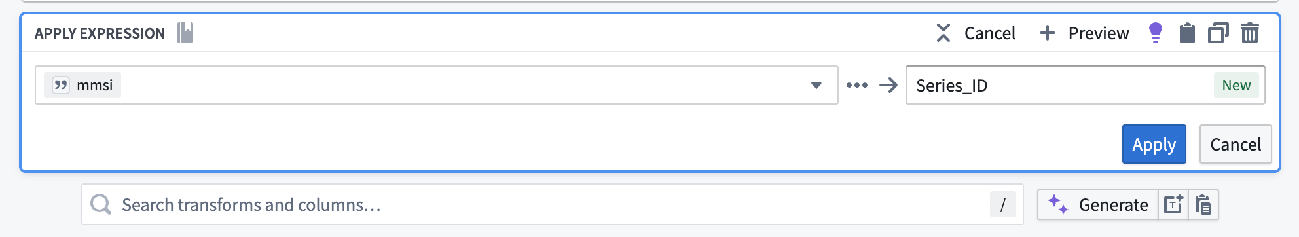Click the string type quote icon on mmsi

coord(60,85)
